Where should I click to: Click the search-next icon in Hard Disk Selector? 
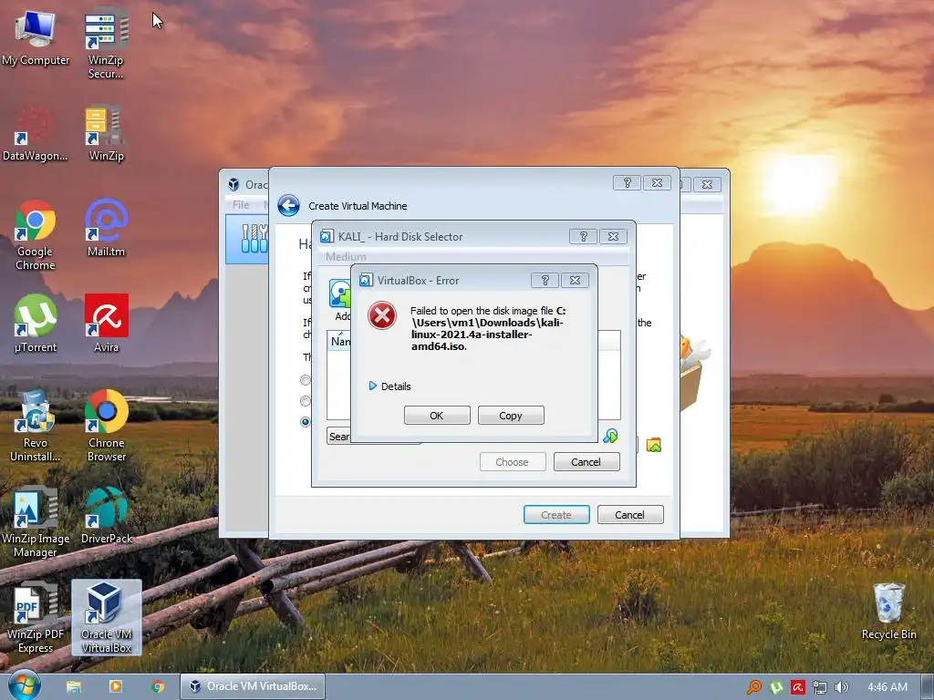(x=610, y=437)
